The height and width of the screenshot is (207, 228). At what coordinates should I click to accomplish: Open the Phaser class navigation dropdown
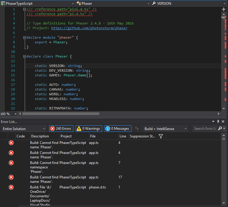[x=113, y=3]
